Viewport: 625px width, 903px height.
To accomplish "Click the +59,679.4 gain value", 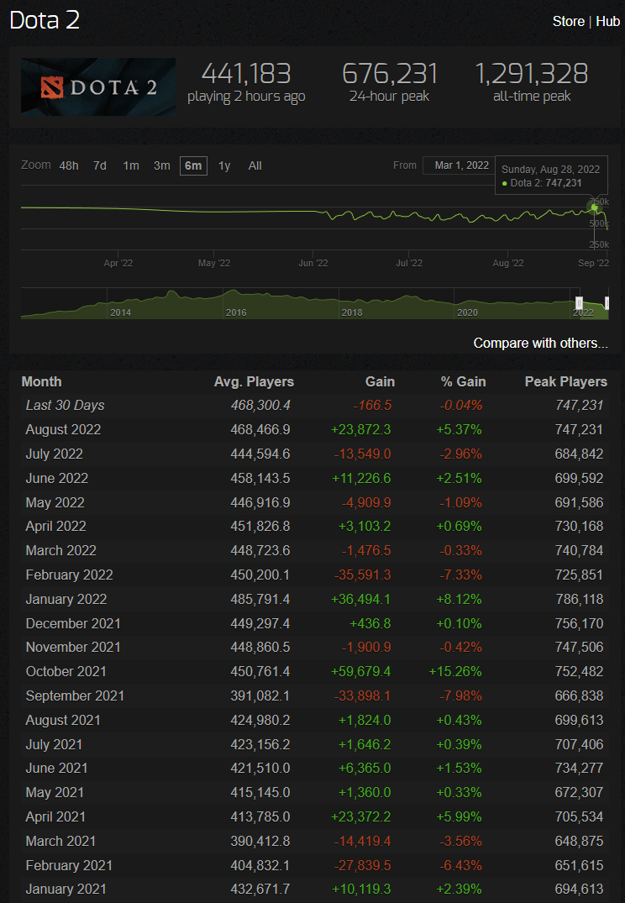I will pyautogui.click(x=360, y=671).
